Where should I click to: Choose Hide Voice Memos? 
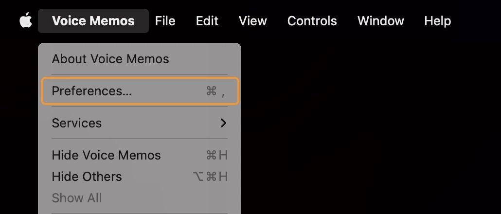tap(106, 155)
